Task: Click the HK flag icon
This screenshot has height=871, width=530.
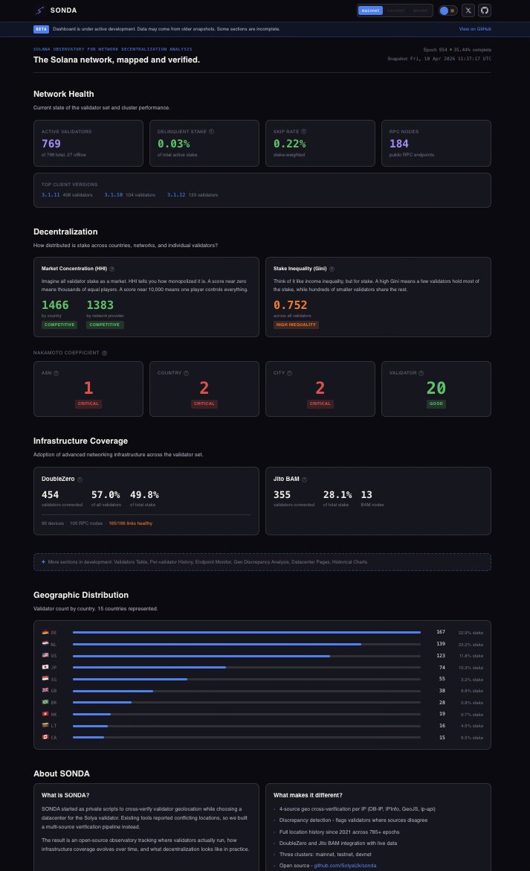Action: point(45,714)
